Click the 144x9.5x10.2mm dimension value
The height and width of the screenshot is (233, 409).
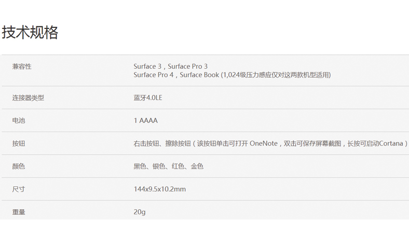[159, 189]
